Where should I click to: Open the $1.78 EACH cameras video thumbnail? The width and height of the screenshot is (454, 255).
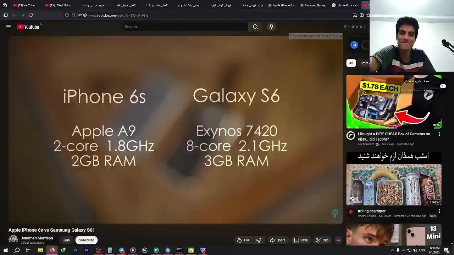(x=394, y=102)
